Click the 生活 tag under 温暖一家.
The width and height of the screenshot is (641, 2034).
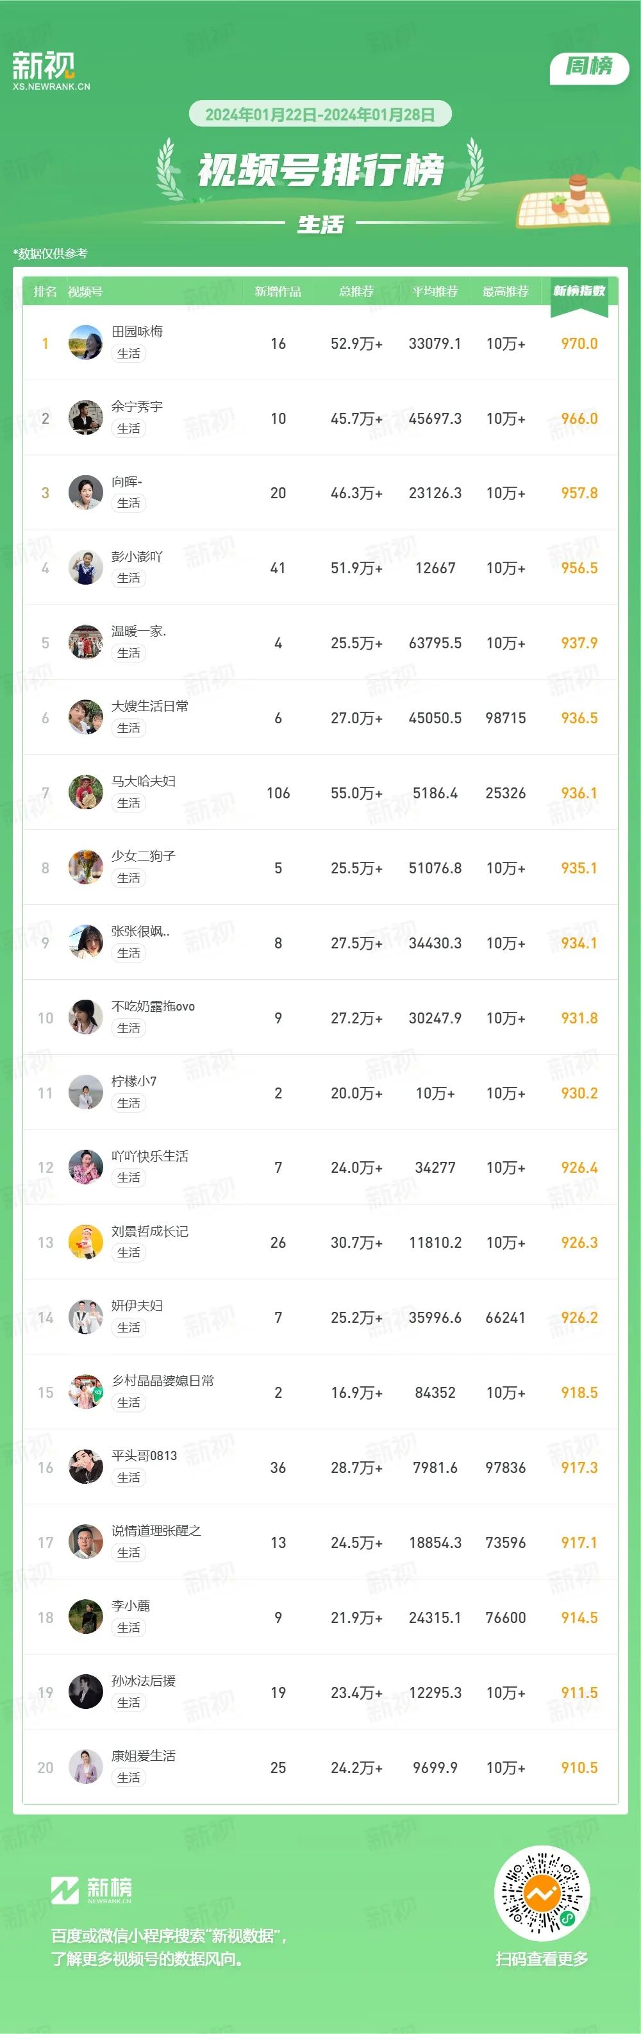click(x=129, y=653)
